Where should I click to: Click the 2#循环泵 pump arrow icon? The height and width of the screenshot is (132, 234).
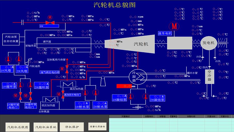(30, 85)
